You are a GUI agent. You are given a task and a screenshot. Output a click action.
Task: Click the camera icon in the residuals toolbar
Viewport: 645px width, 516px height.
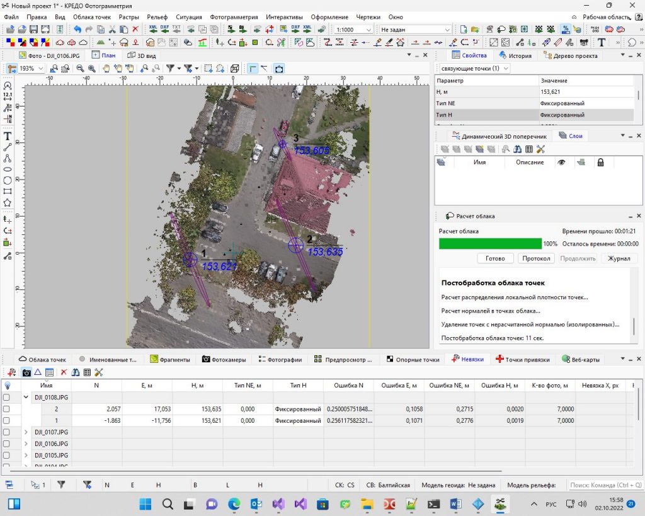coord(26,372)
